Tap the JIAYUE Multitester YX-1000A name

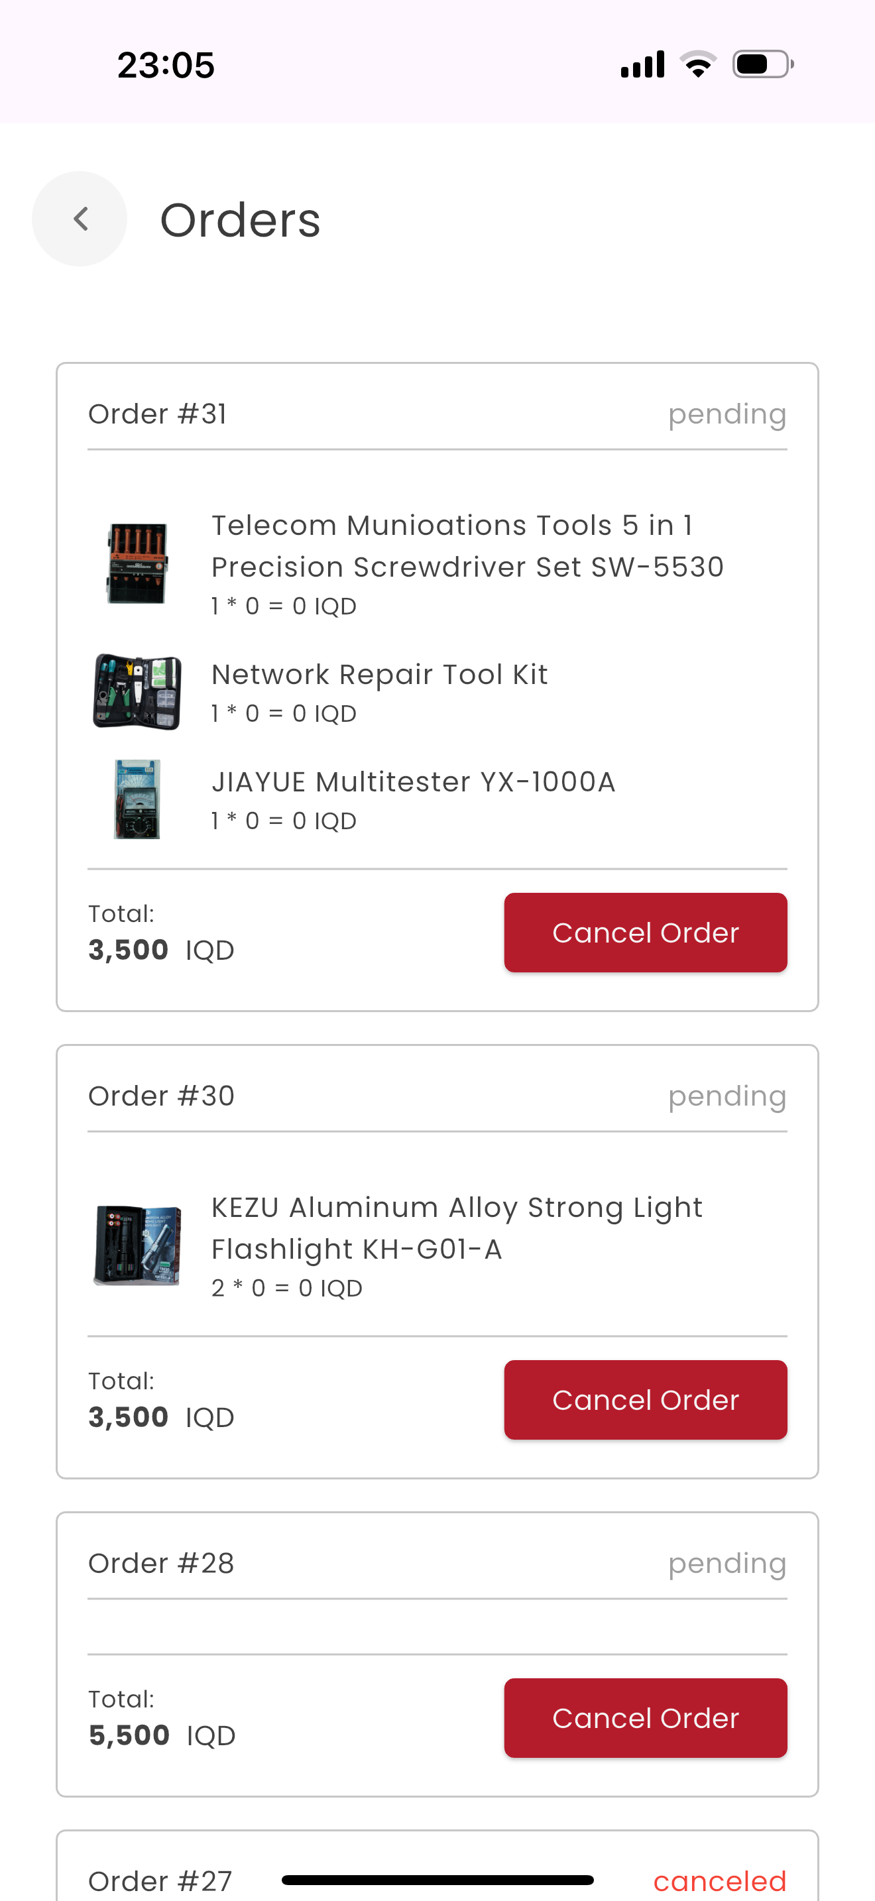pyautogui.click(x=414, y=781)
